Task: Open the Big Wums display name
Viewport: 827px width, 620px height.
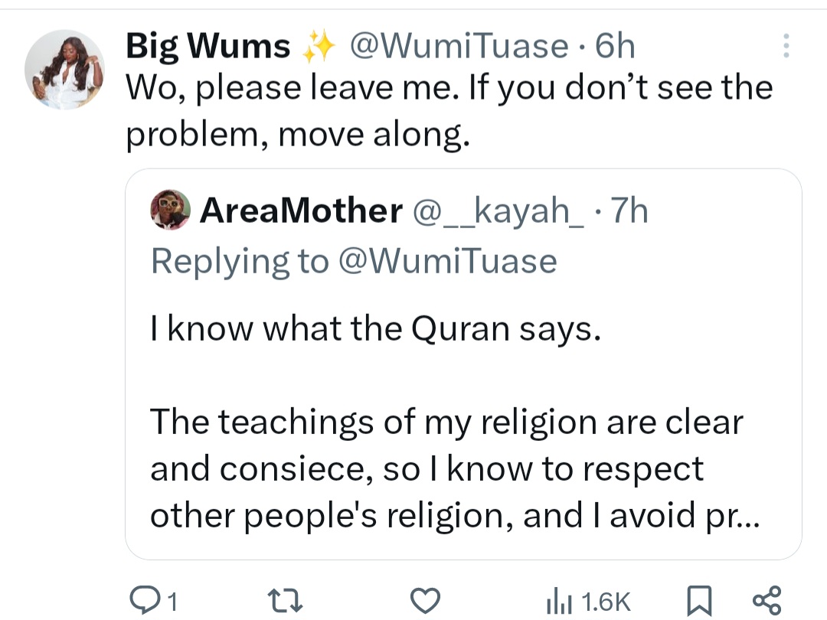Action: (x=208, y=47)
